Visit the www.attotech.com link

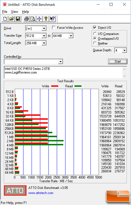(41, 193)
